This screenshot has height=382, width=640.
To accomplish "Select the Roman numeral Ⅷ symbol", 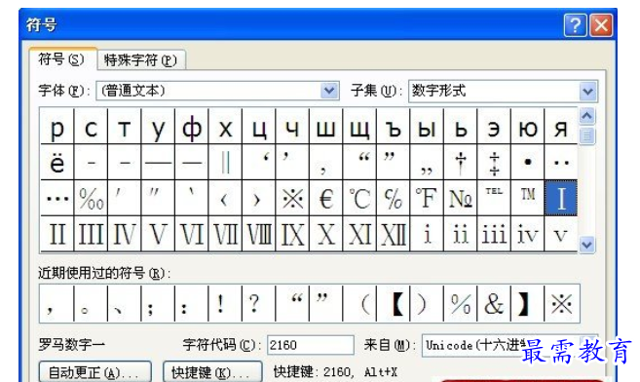I will [259, 234].
